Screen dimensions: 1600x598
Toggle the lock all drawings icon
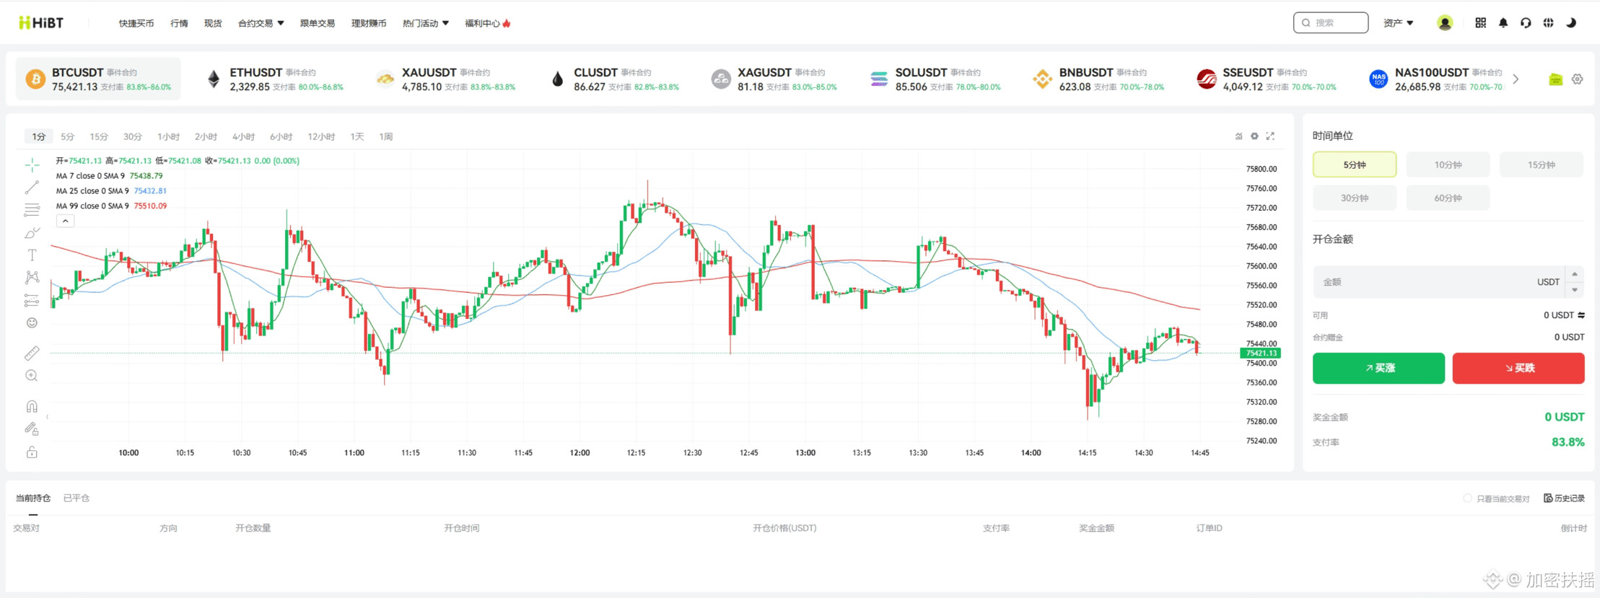32,452
